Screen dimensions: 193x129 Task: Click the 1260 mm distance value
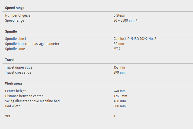point(120,96)
